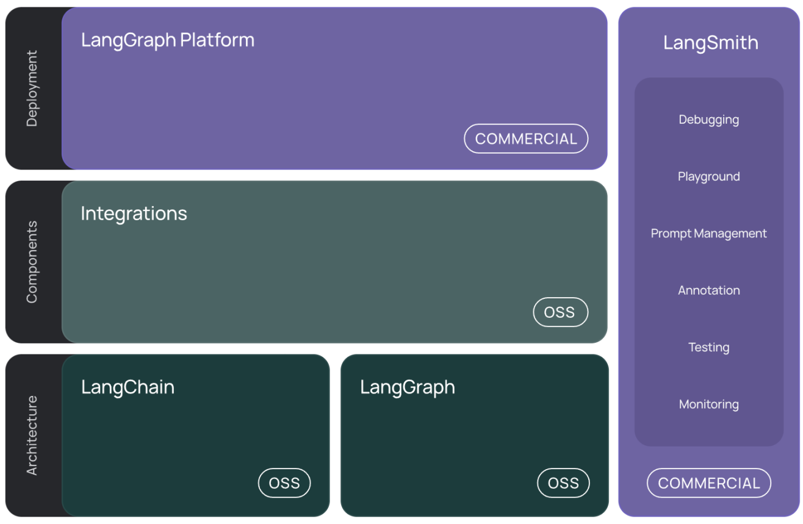The image size is (803, 524).
Task: Select Annotation in LangSmith panel
Action: click(709, 290)
